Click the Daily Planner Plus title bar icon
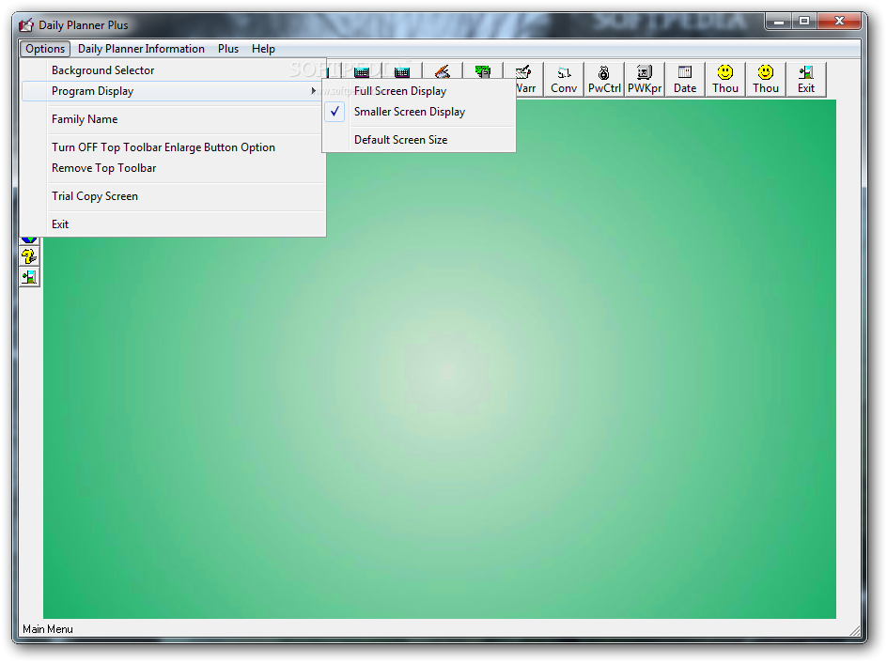 click(x=26, y=25)
